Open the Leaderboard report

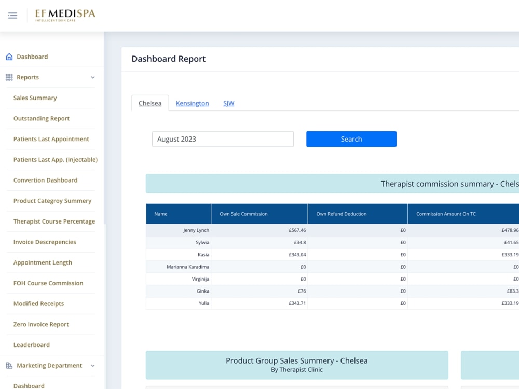coord(32,345)
